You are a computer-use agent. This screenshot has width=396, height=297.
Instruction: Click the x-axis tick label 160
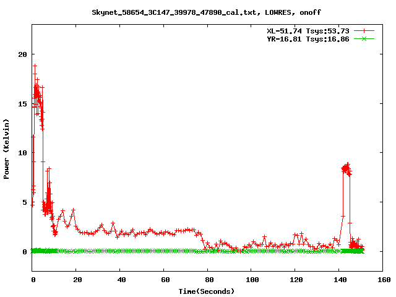pyautogui.click(x=384, y=280)
